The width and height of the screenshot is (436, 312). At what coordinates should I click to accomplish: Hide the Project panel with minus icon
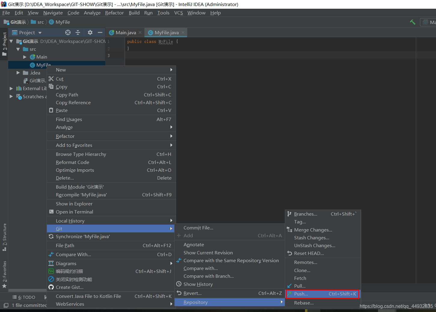[x=100, y=32]
